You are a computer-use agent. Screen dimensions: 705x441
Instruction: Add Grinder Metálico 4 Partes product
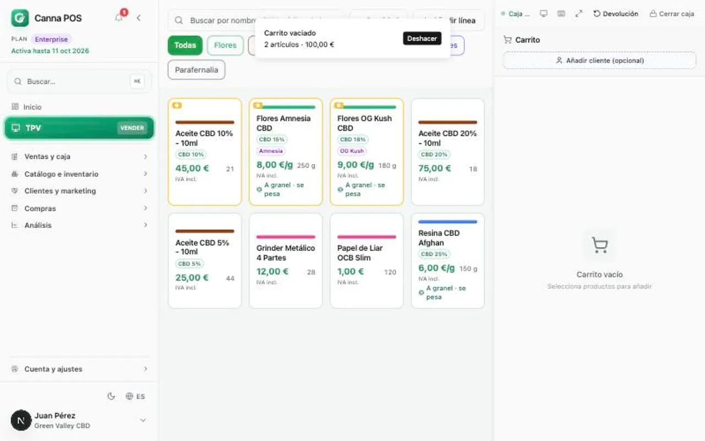point(286,261)
